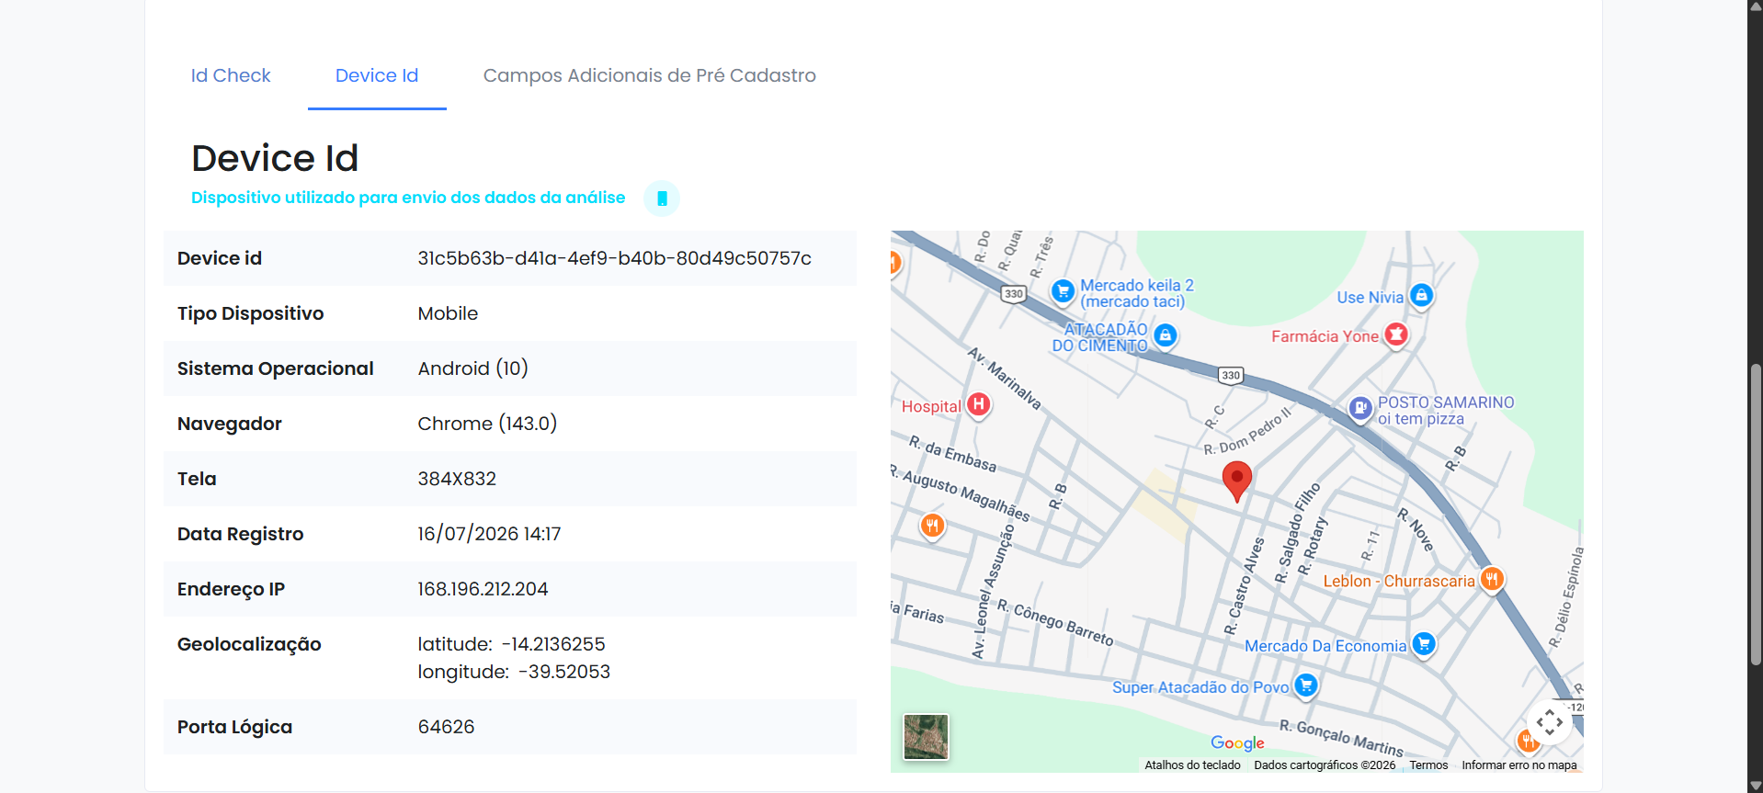Click the screen size value 384X832

point(457,479)
